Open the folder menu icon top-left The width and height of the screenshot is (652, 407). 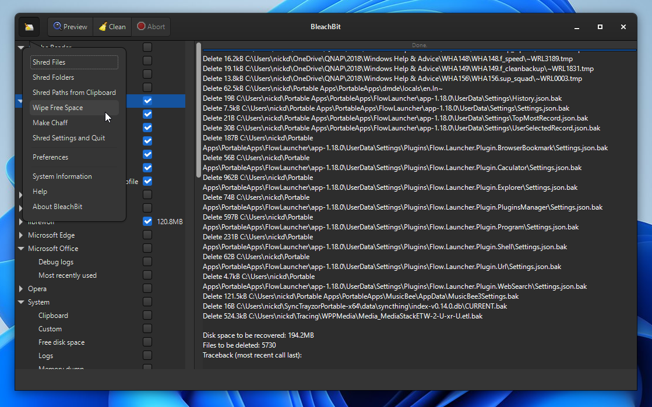tap(29, 26)
